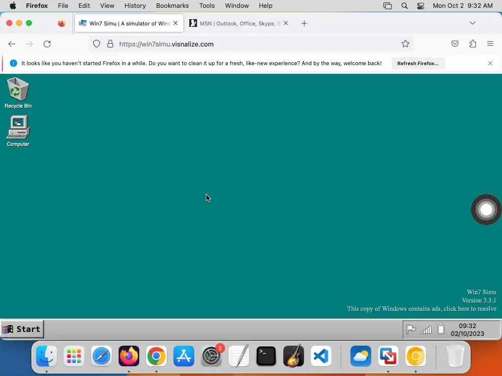Open the network signal tray icon
502x376 pixels.
pyautogui.click(x=426, y=329)
